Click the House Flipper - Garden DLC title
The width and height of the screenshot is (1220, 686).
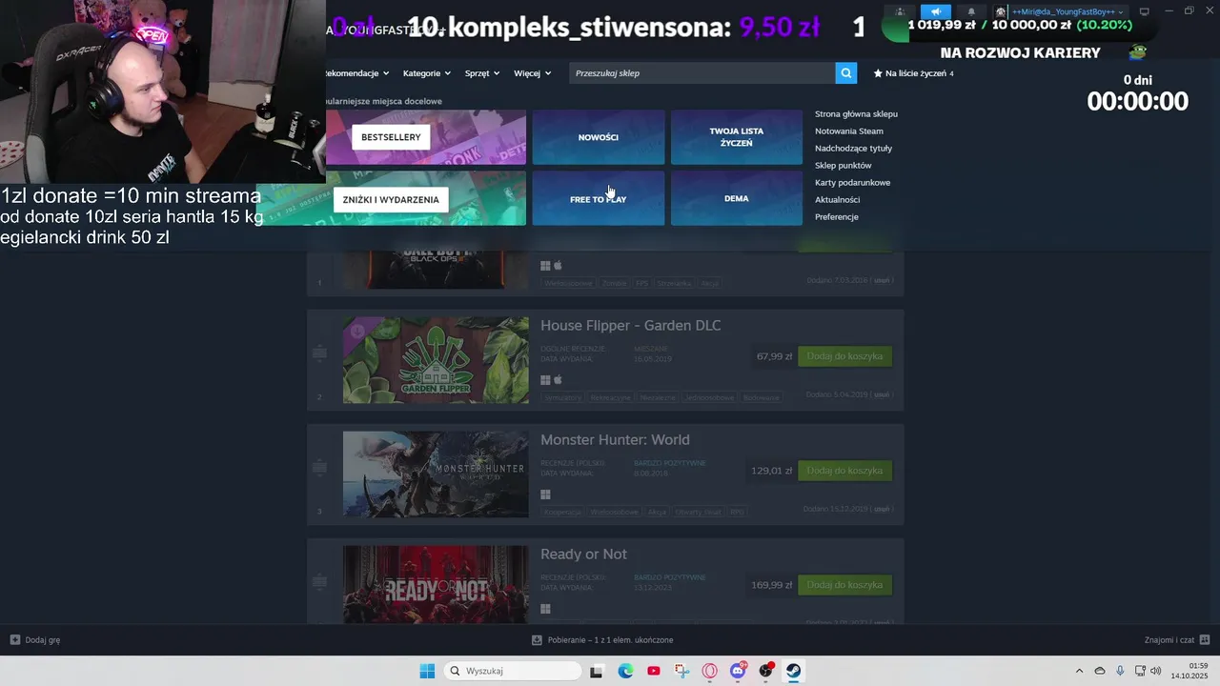(631, 326)
